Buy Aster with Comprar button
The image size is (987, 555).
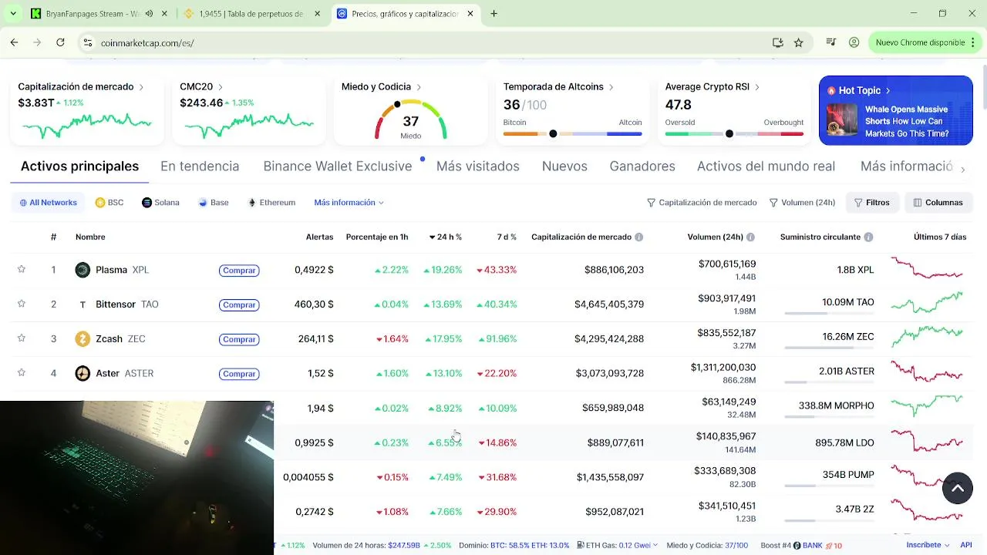click(239, 374)
